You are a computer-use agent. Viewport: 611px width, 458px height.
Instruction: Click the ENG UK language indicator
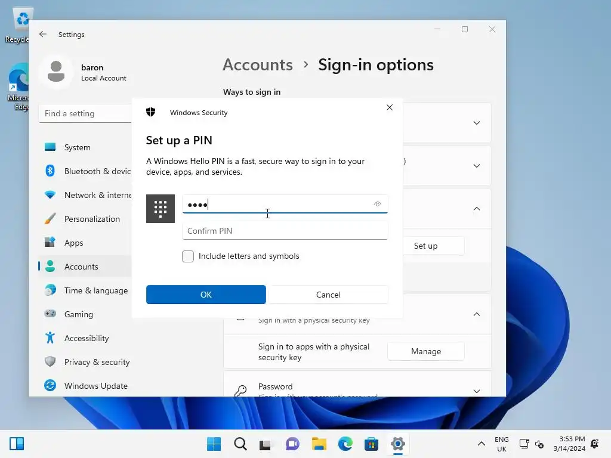point(501,444)
